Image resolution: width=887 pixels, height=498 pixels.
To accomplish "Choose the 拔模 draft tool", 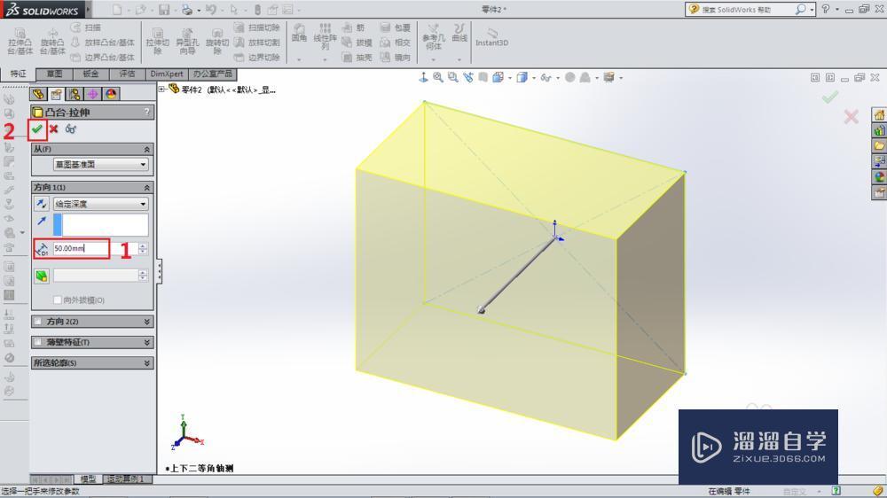I will (x=357, y=43).
